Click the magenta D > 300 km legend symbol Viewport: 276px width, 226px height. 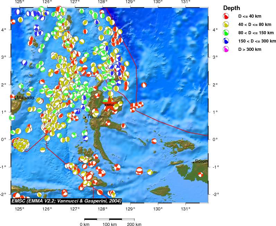tap(226, 49)
